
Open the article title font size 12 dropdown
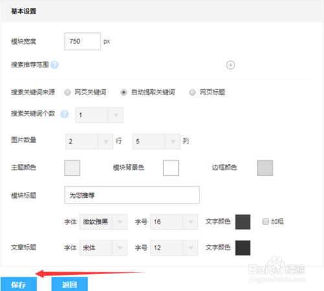(x=174, y=248)
